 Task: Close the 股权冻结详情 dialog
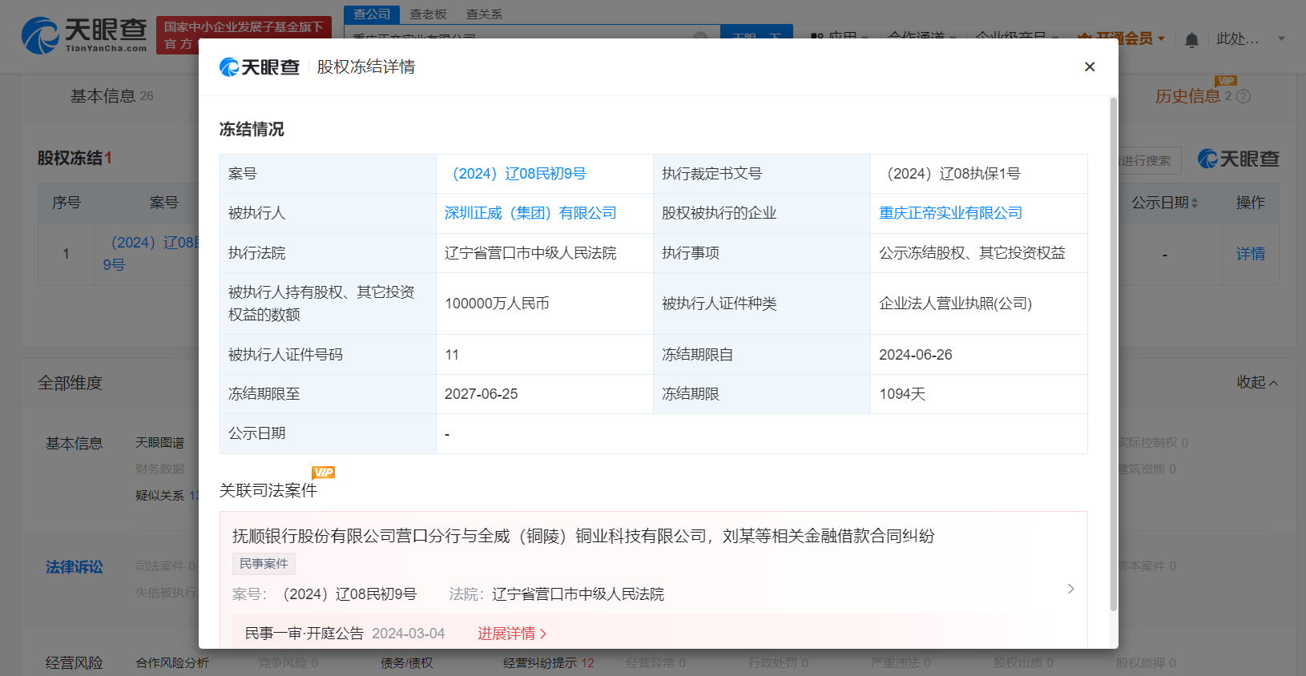(1089, 66)
